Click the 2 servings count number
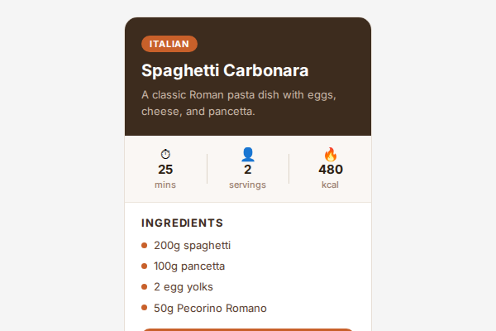496x331 pixels. point(248,170)
